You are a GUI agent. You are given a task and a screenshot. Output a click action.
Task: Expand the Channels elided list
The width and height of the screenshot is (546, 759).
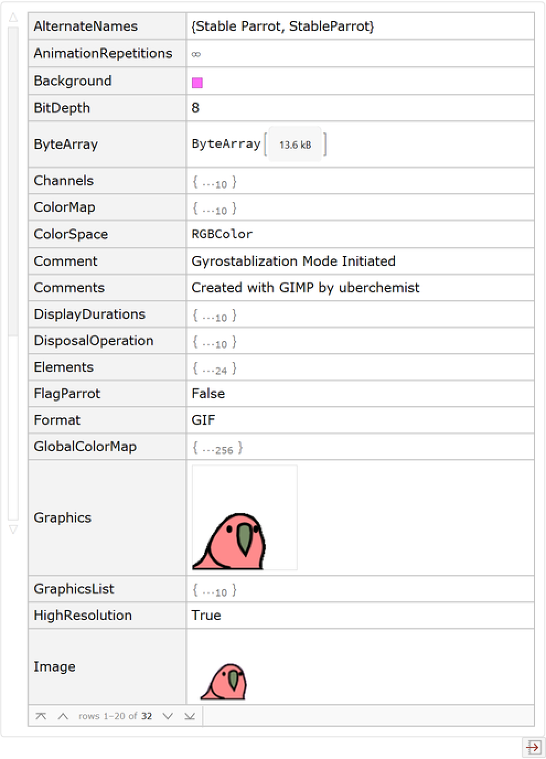point(215,182)
